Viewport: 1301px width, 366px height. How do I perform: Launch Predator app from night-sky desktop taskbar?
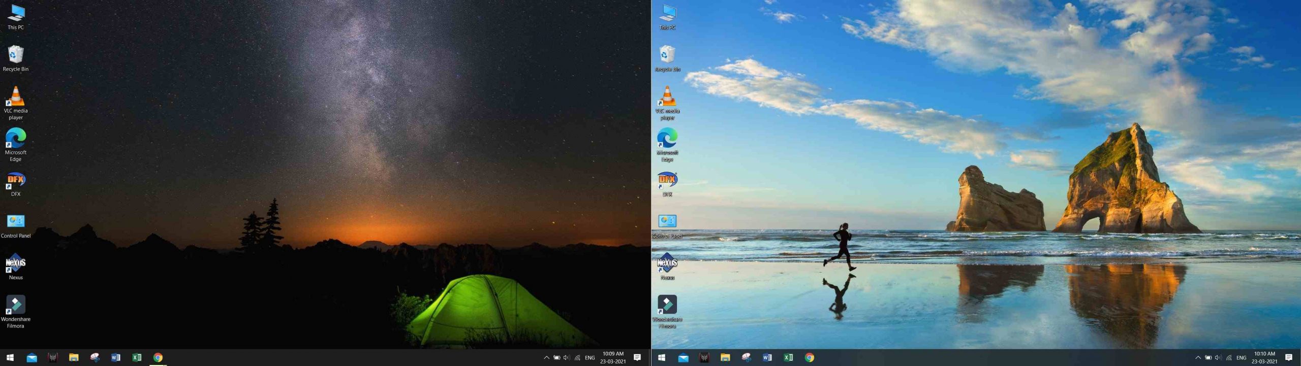pyautogui.click(x=52, y=357)
